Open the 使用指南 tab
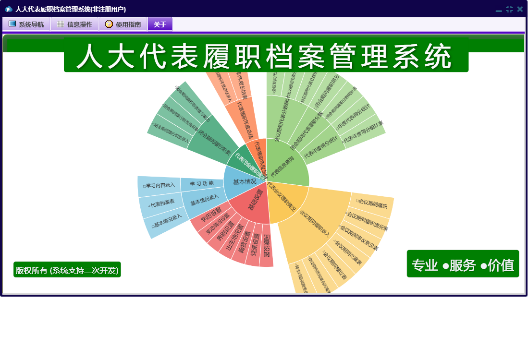Viewport: 528px width, 347px height. point(123,24)
